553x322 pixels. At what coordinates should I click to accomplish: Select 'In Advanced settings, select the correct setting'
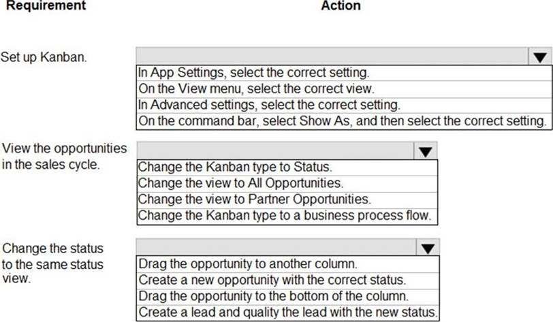click(x=344, y=105)
